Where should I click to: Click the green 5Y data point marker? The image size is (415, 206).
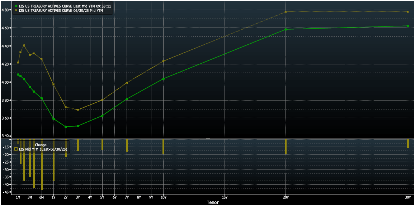click(x=102, y=116)
